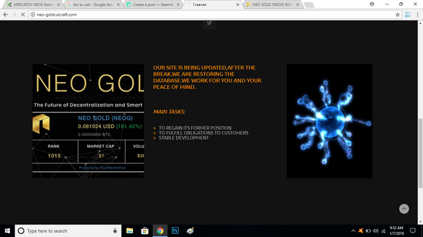This screenshot has width=423, height=237.
Task: Click the orange tray application icon
Action: [361, 231]
